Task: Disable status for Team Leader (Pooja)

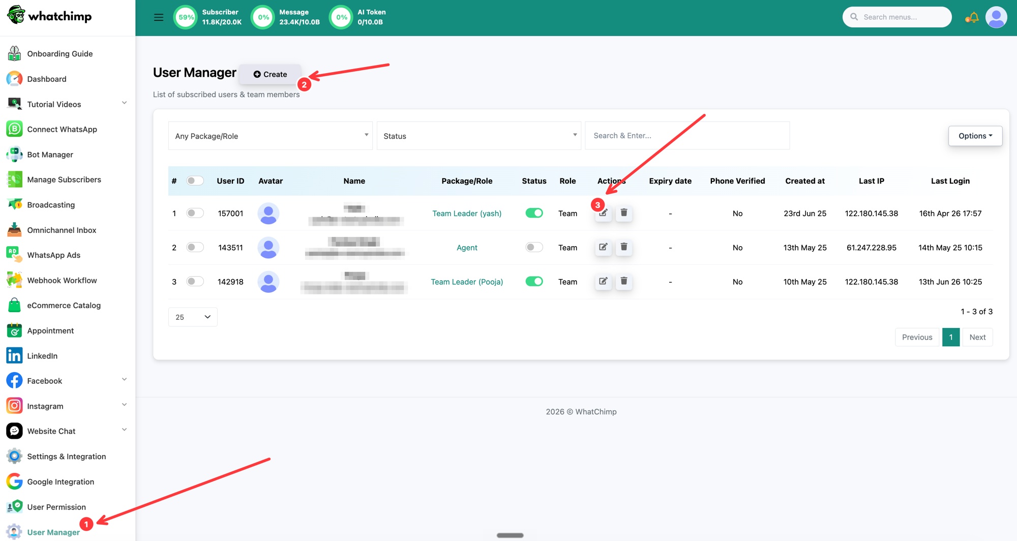Action: pyautogui.click(x=534, y=281)
